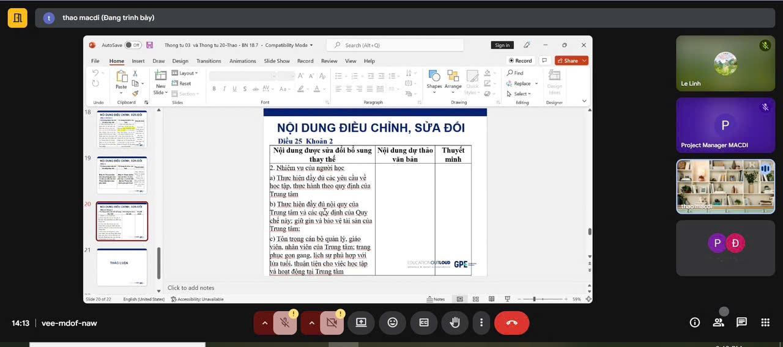
Task: Toggle the disabled camera button
Action: pyautogui.click(x=332, y=323)
